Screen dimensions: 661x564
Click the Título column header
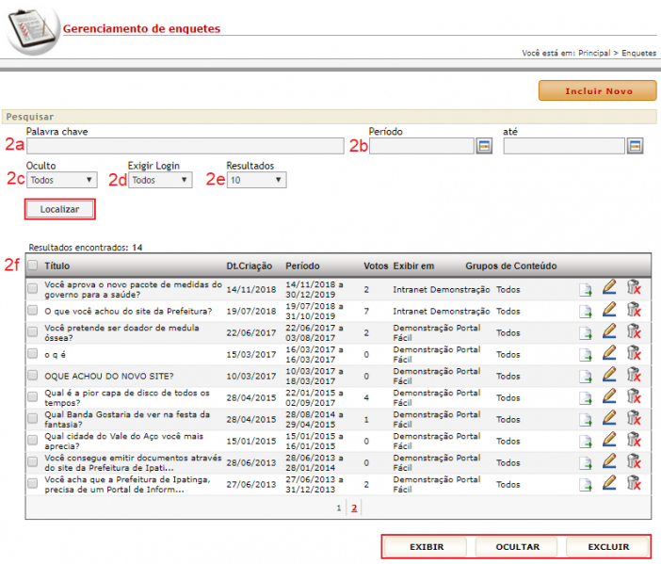(56, 266)
